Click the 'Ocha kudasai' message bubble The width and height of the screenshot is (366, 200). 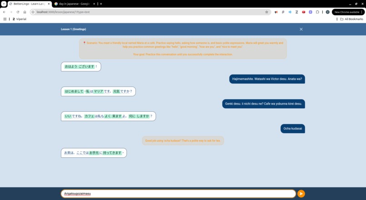pyautogui.click(x=293, y=129)
